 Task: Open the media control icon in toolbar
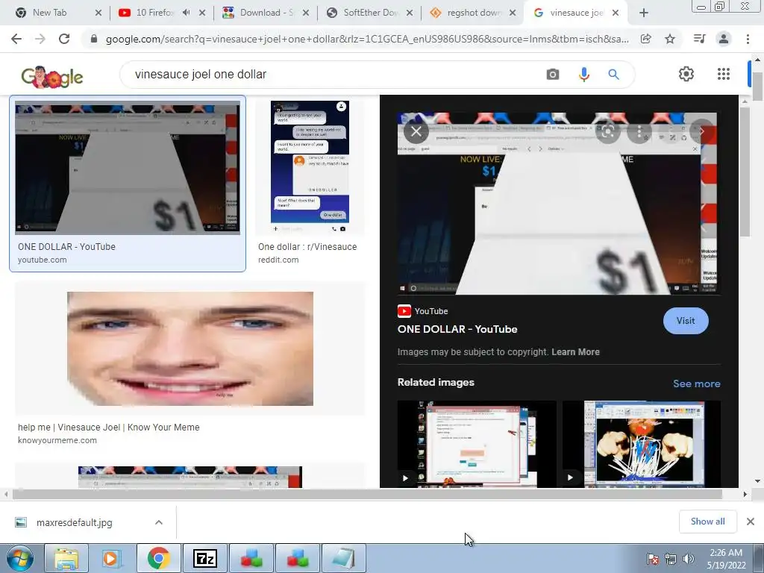pos(700,39)
